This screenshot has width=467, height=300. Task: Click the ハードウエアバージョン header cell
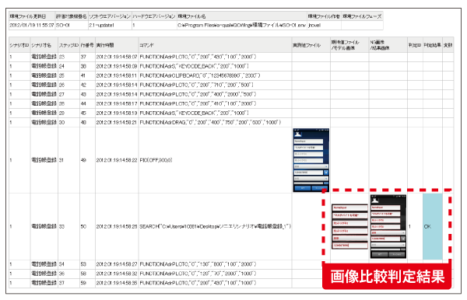[154, 16]
